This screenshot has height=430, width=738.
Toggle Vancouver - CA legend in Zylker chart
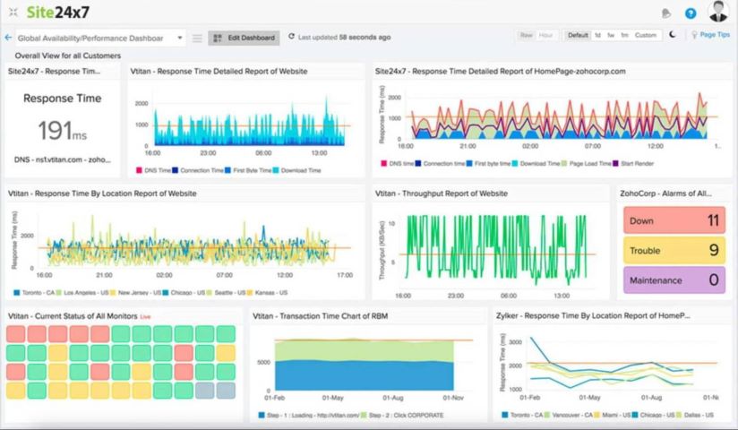tap(568, 415)
